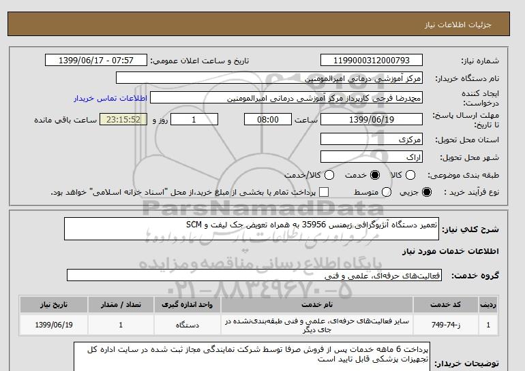Click the شرح کلی نیاز label
Viewport: 525px width, 371px height.
[x=470, y=229]
